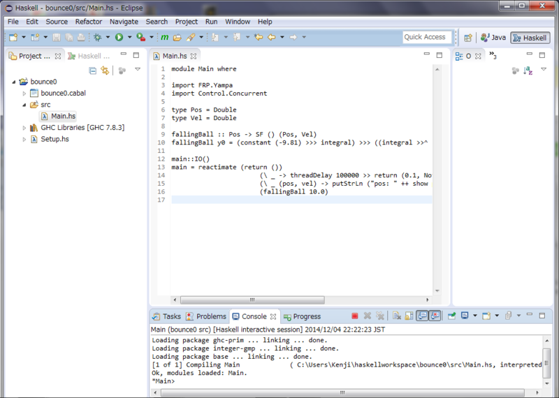Click the *Main> prompt line in Console
The width and height of the screenshot is (559, 398).
click(164, 381)
